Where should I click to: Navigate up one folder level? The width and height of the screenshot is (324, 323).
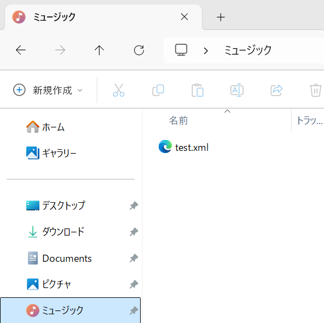coord(99,50)
